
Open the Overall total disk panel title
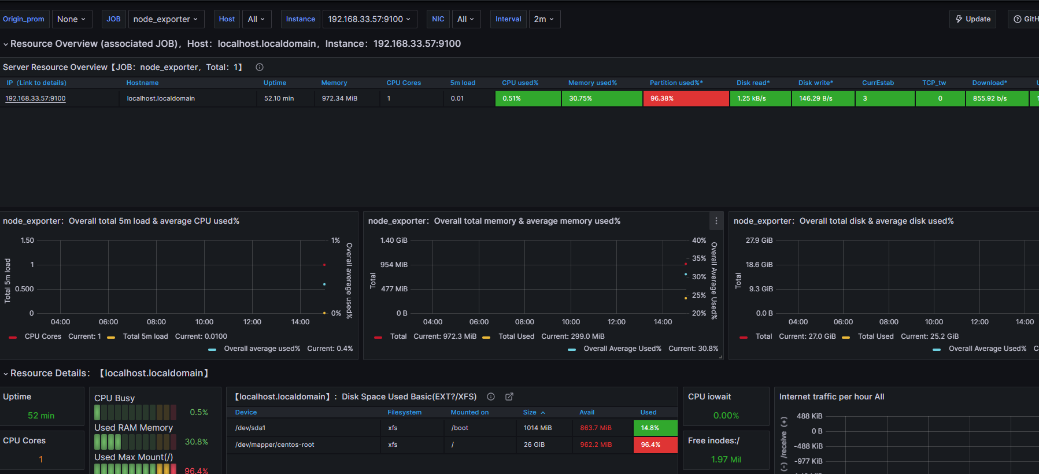844,221
